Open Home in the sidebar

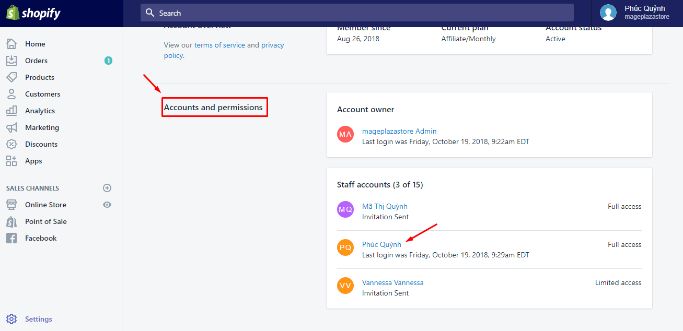pyautogui.click(x=35, y=44)
